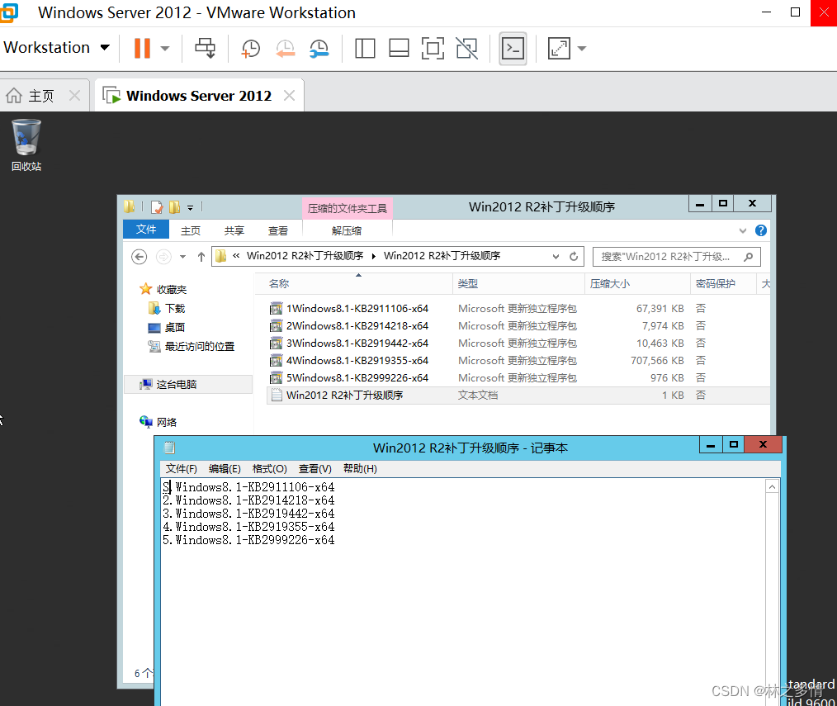This screenshot has height=706, width=837.
Task: Select 收藏夹 in the navigation pane
Action: 163,290
